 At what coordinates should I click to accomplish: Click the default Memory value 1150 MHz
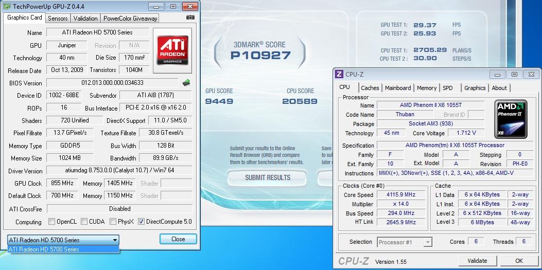[x=119, y=196]
